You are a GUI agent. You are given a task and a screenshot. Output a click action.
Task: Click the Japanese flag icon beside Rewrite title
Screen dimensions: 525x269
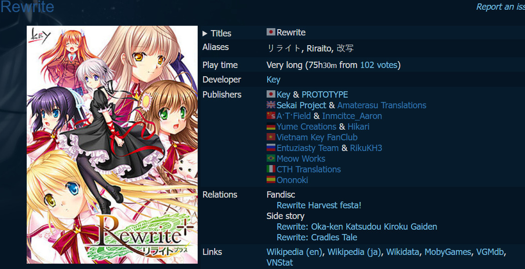click(271, 32)
